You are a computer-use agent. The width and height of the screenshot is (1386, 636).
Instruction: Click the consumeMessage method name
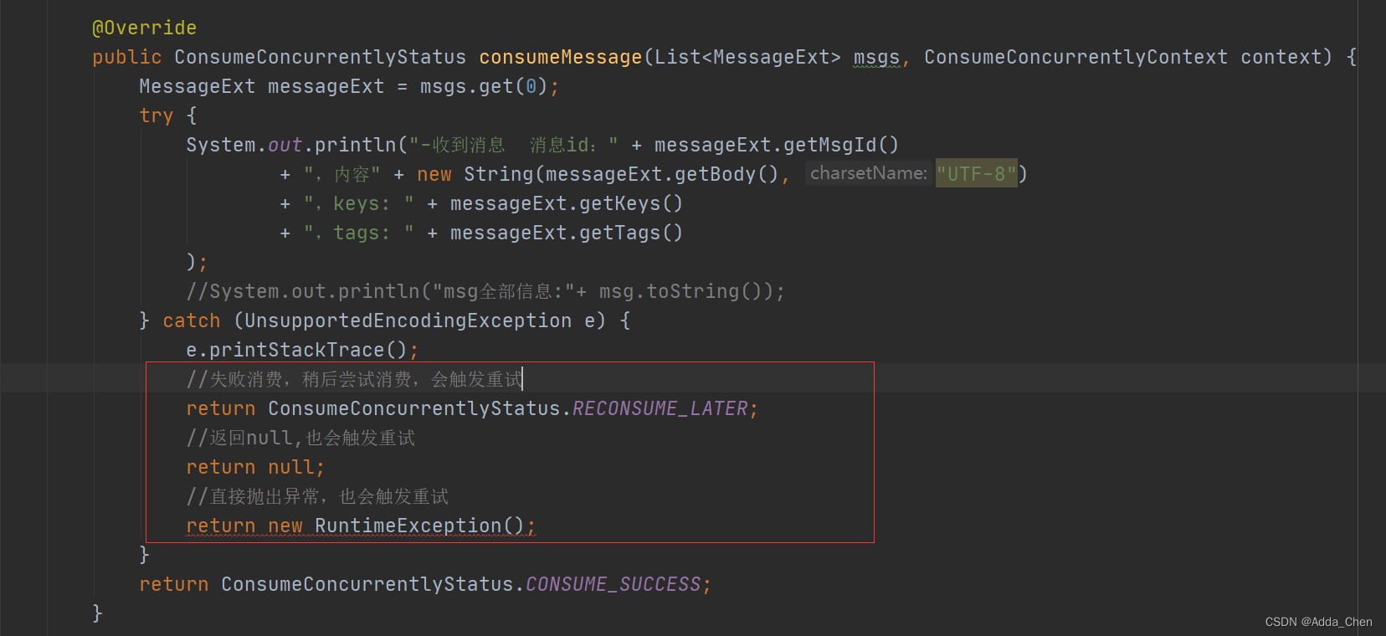[x=560, y=57]
